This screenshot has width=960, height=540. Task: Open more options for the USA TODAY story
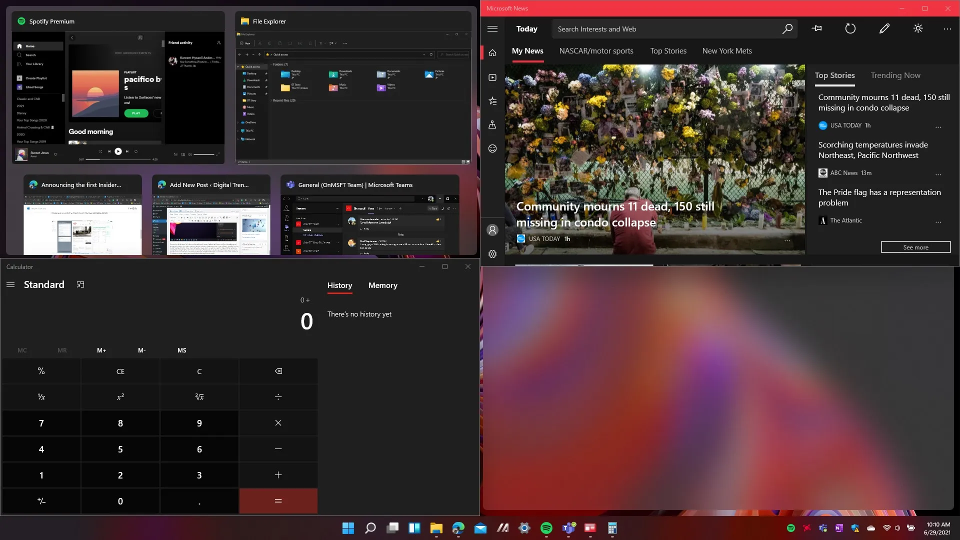coord(937,126)
